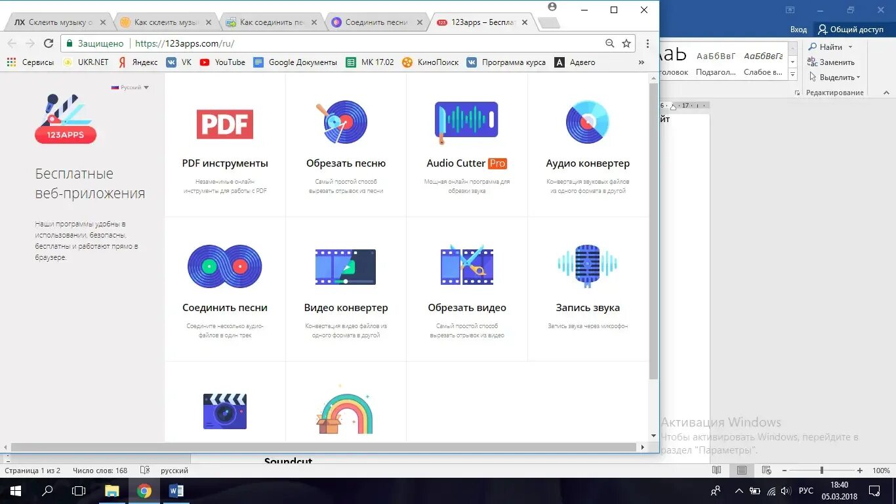Open the Сервисы apps bookmark
Viewport: 896px width, 504px height.
(30, 62)
